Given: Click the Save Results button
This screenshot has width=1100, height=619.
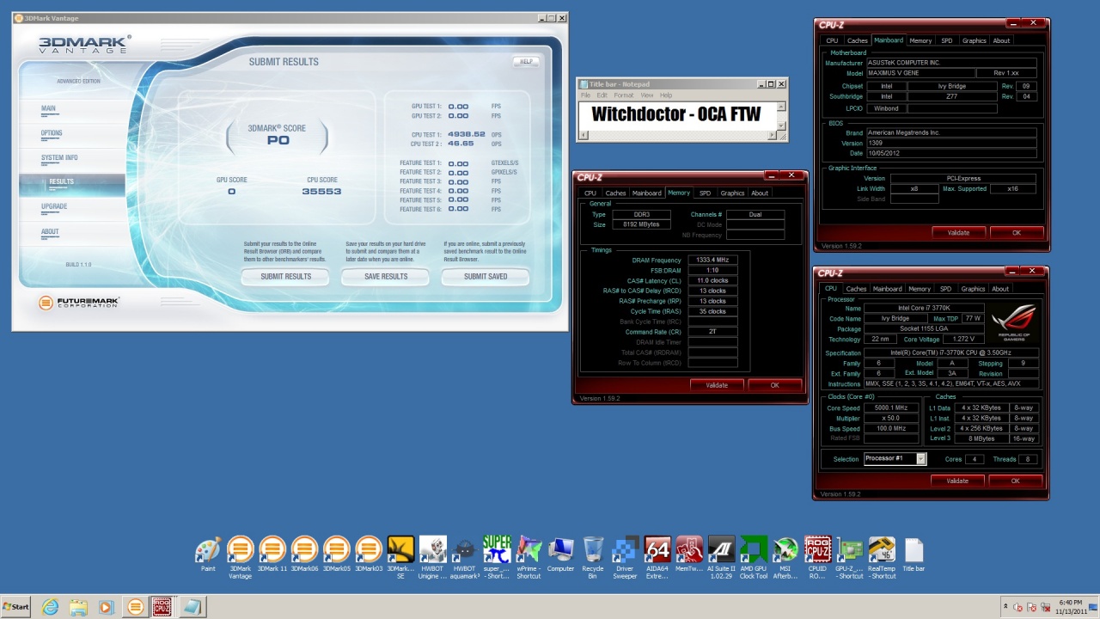Looking at the screenshot, I should tap(386, 277).
